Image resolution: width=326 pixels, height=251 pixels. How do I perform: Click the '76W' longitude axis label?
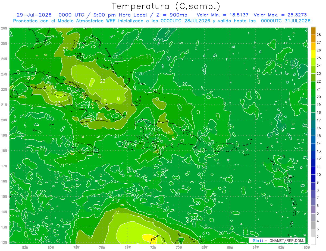coord(102,247)
